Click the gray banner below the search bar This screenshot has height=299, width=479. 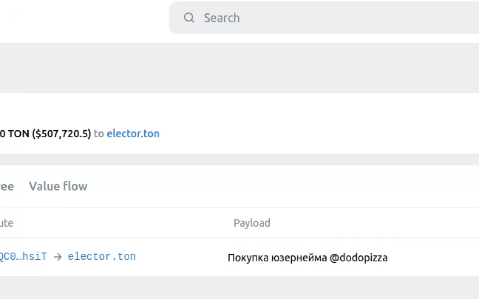(239, 68)
